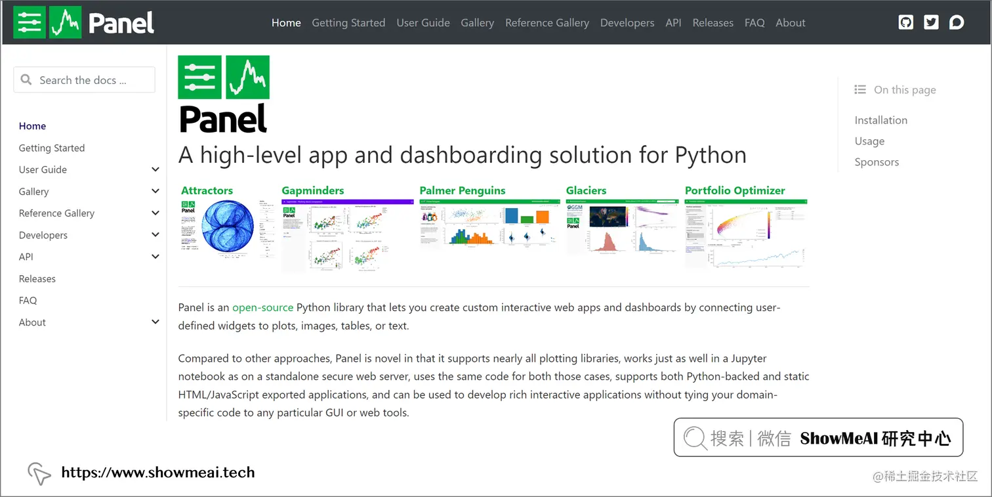Open Releases in top navbar
Image resolution: width=992 pixels, height=497 pixels.
713,22
